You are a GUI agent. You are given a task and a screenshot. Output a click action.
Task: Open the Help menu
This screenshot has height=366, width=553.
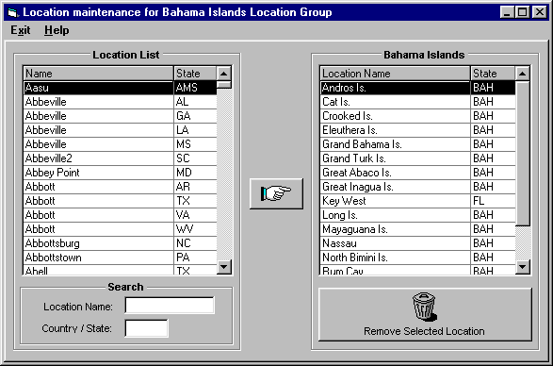pyautogui.click(x=57, y=30)
